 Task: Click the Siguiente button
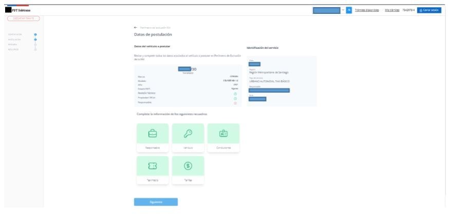pyautogui.click(x=156, y=202)
